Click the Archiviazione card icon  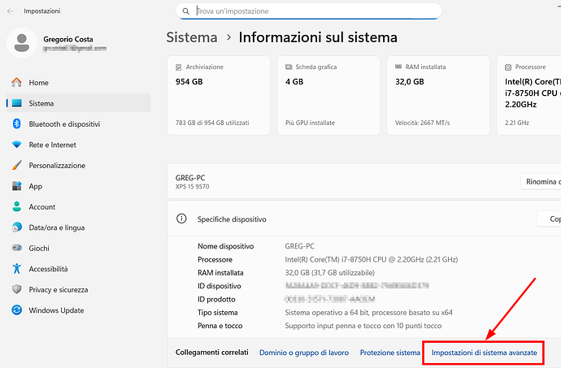[x=178, y=67]
